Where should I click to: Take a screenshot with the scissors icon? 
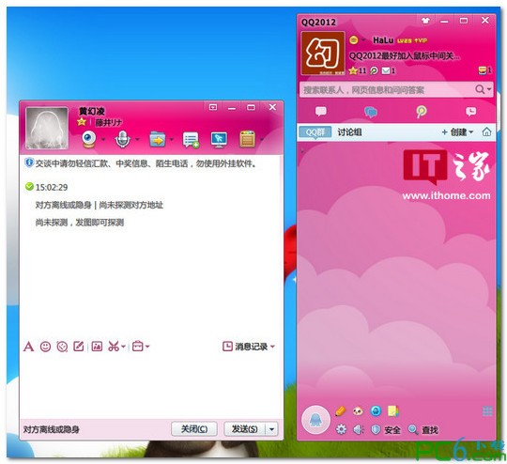tap(114, 347)
